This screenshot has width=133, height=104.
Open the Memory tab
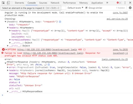[x=84, y=3]
